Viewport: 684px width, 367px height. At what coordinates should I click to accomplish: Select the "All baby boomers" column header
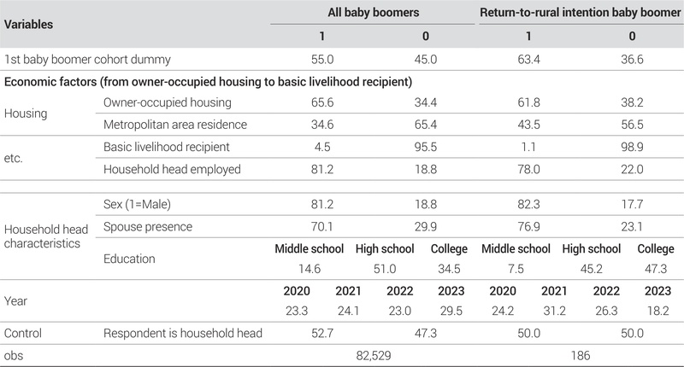(x=369, y=14)
